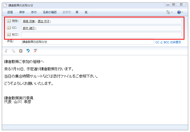Screen dimensions: 190x132
Task: Click the cut scissors icon
Action: (6, 51)
